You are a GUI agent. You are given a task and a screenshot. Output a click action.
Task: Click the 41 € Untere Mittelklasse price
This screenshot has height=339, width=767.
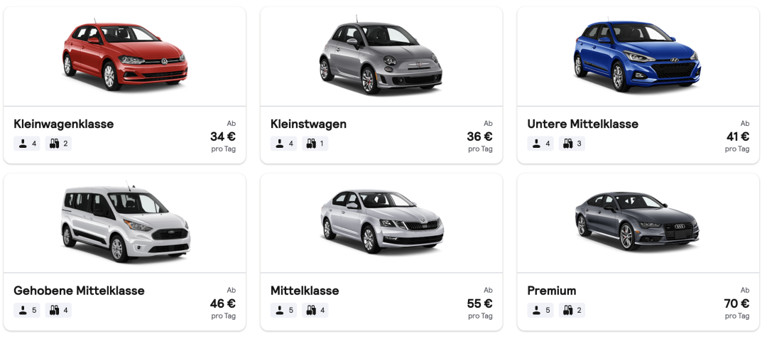click(x=737, y=136)
